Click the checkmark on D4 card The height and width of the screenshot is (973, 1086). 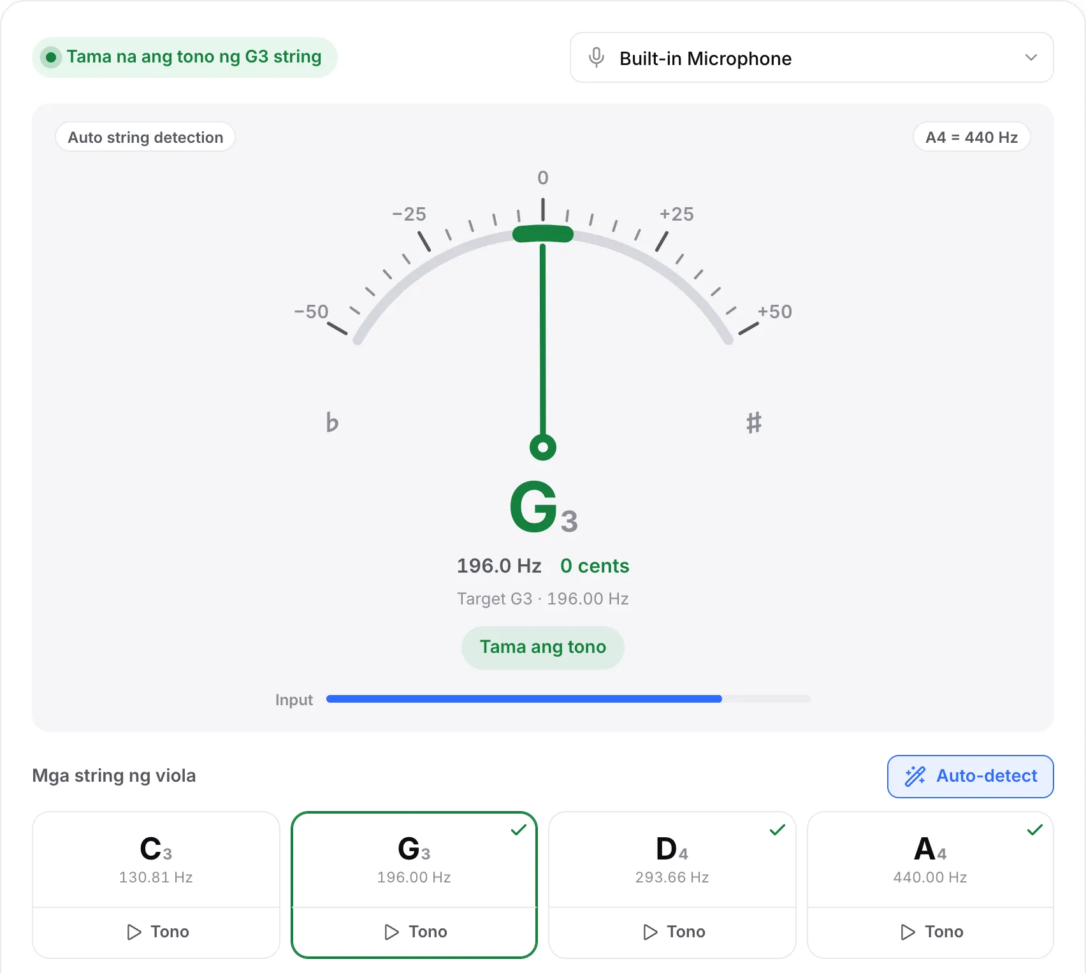777,830
